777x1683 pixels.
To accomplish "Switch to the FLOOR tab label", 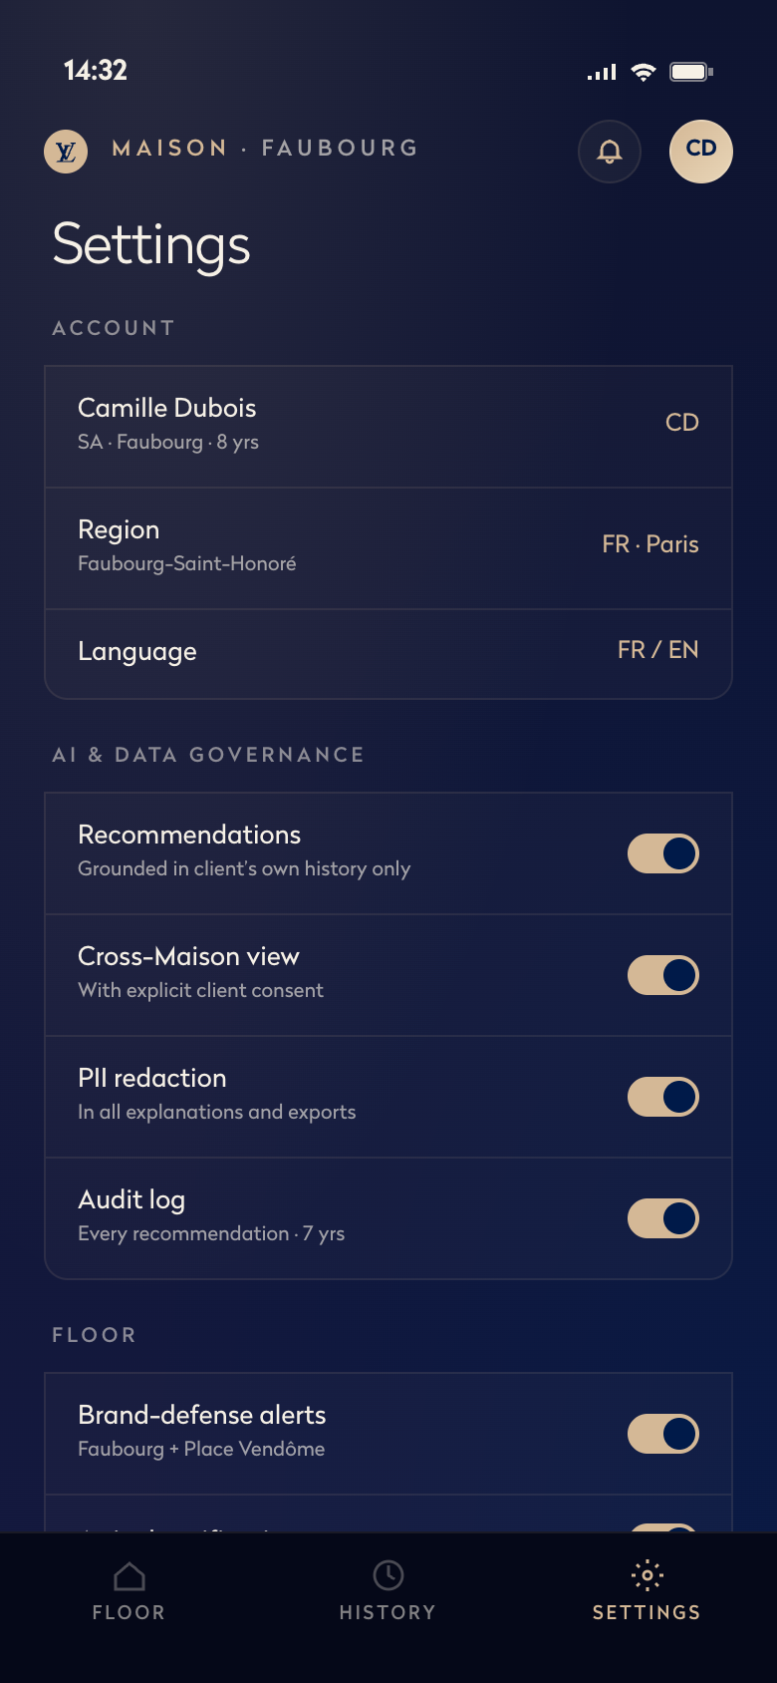I will click(129, 1612).
